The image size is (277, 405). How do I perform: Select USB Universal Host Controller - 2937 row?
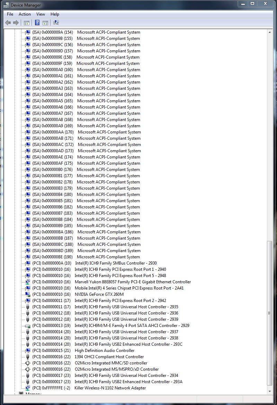click(x=105, y=332)
